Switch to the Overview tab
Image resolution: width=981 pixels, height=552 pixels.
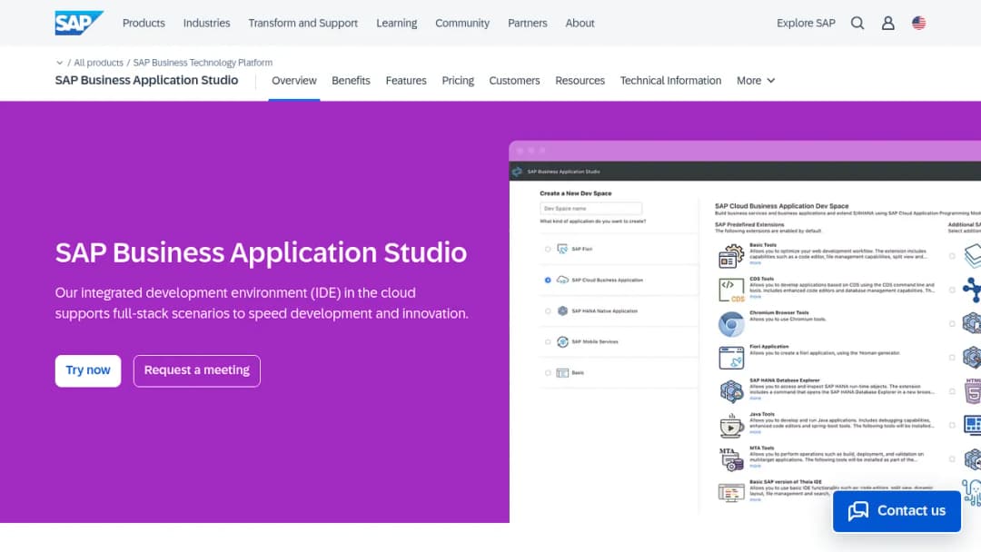click(294, 81)
